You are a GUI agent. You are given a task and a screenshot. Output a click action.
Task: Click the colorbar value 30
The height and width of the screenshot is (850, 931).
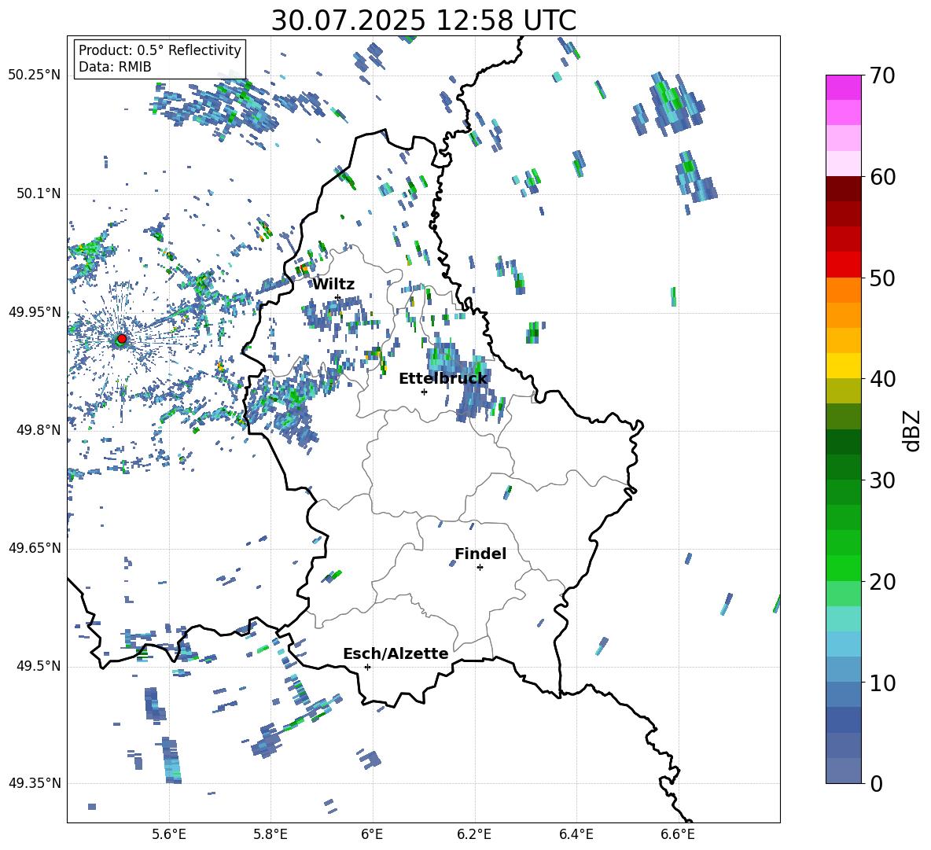[883, 480]
